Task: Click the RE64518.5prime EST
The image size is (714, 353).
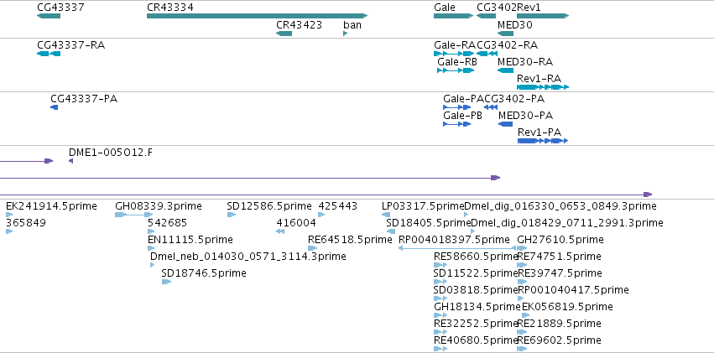Action: click(x=312, y=248)
